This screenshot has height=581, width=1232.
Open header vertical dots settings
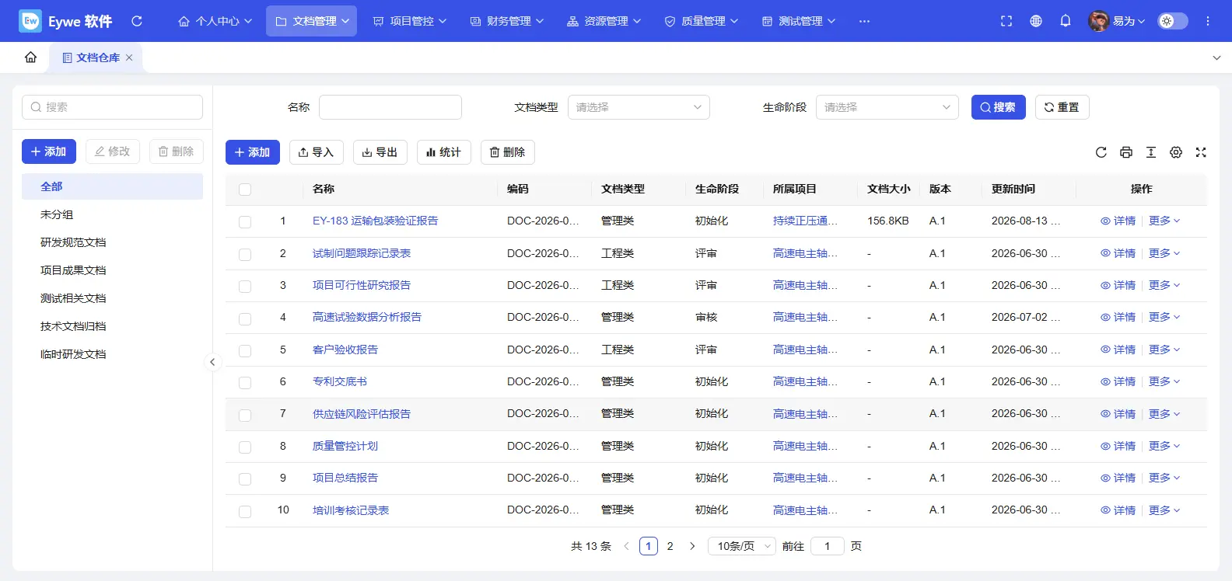(x=1208, y=21)
